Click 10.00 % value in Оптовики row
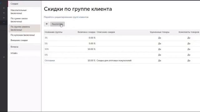Viewport: 200px width, 112px height. pyautogui.click(x=92, y=60)
